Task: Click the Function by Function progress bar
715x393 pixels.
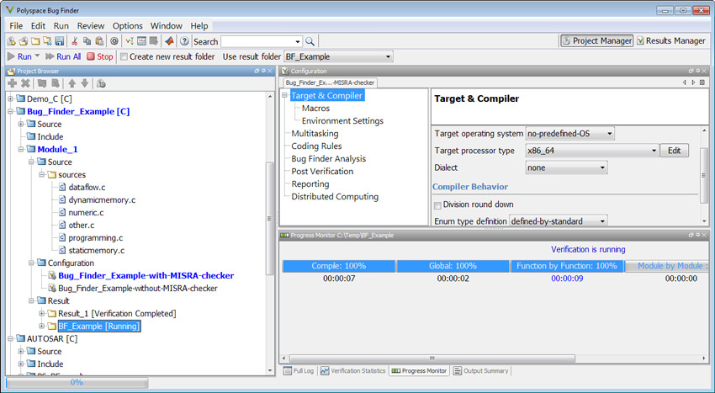Action: pos(567,266)
